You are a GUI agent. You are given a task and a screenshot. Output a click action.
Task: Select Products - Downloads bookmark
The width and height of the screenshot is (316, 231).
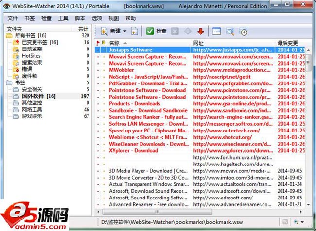click(134, 104)
